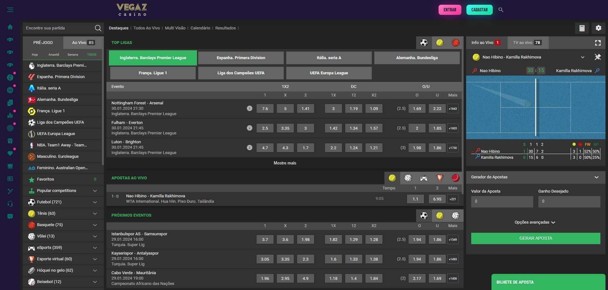The height and width of the screenshot is (290, 608).
Task: Expand live info panel to fullscreen
Action: coord(598,43)
